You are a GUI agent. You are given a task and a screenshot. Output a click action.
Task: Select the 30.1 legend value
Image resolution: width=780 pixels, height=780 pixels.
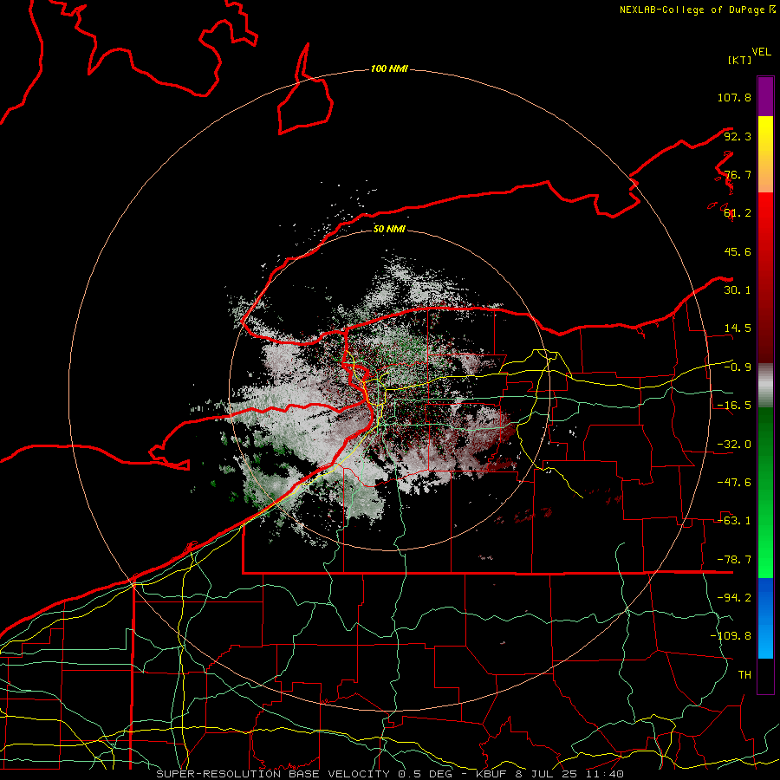[x=738, y=290]
